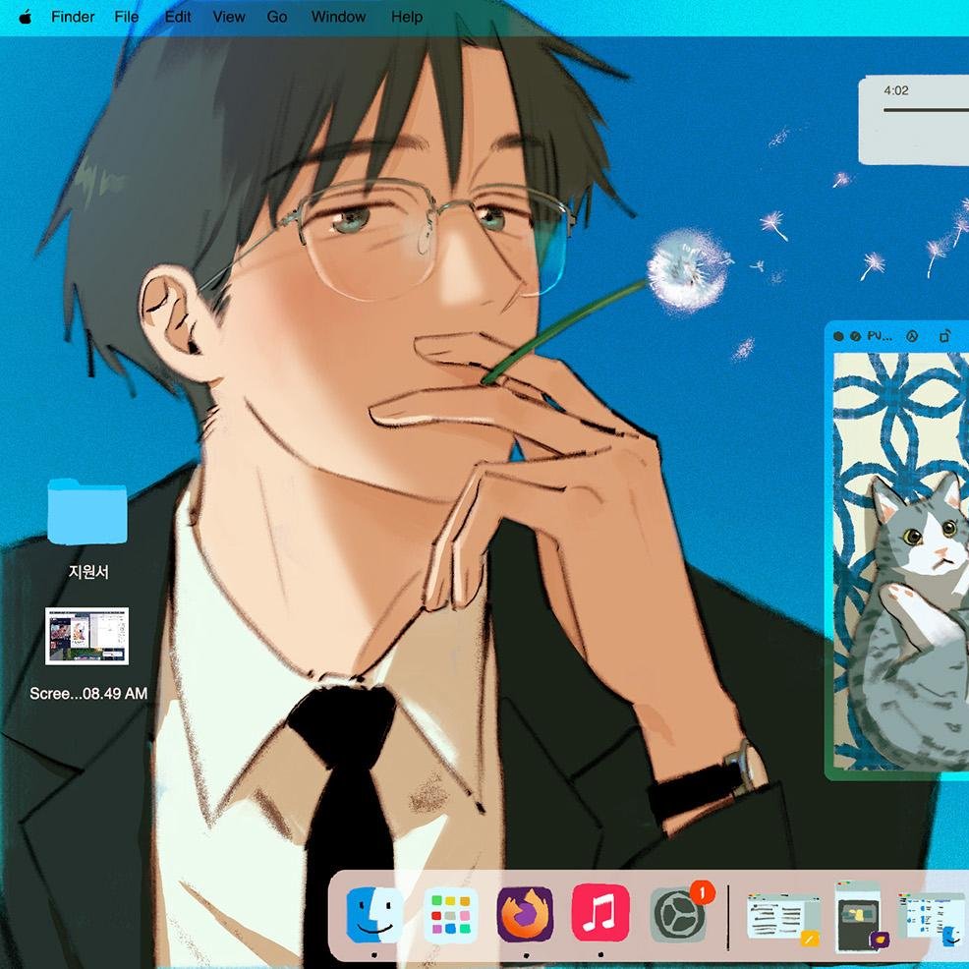Launch Firefox from the Dock
The image size is (969, 969).
(525, 915)
